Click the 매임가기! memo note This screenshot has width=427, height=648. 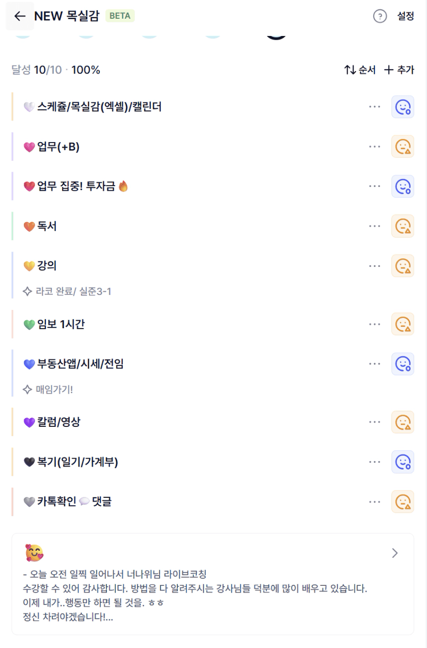click(54, 389)
